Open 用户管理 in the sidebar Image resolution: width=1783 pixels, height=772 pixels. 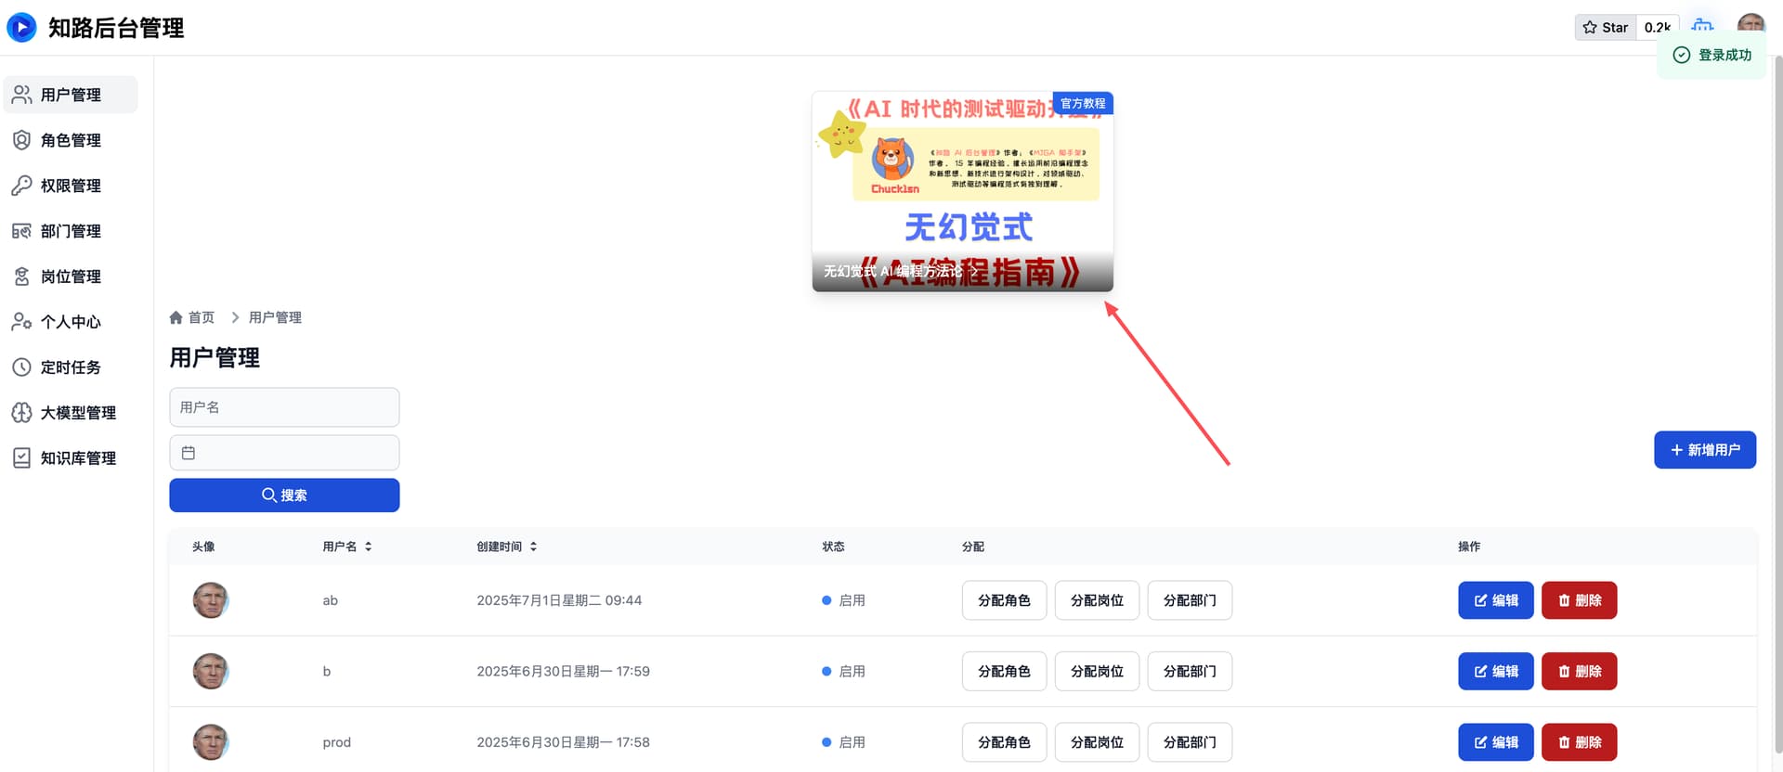[71, 95]
